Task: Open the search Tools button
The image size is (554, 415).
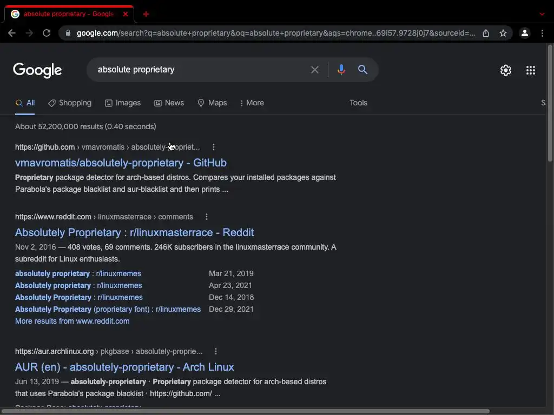Action: 358,103
